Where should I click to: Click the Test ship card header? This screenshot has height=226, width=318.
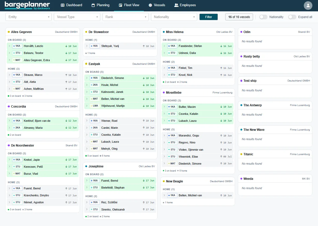(x=275, y=81)
